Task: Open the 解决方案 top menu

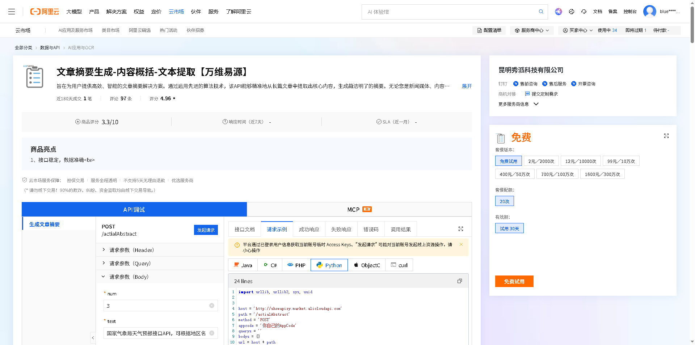Action: pos(117,12)
